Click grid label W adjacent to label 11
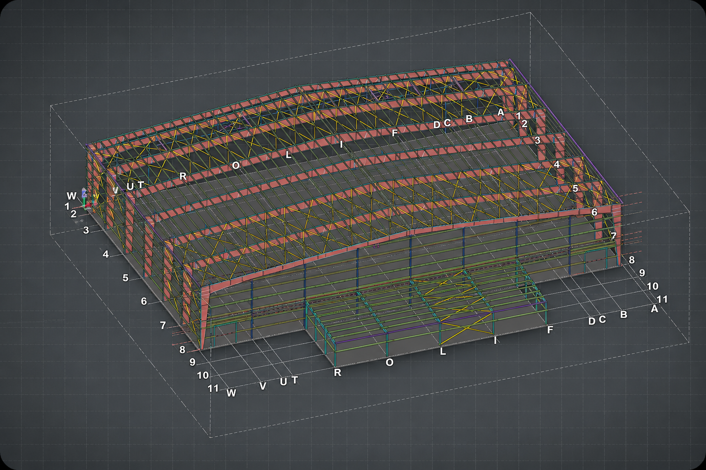The height and width of the screenshot is (470, 706). click(x=231, y=393)
